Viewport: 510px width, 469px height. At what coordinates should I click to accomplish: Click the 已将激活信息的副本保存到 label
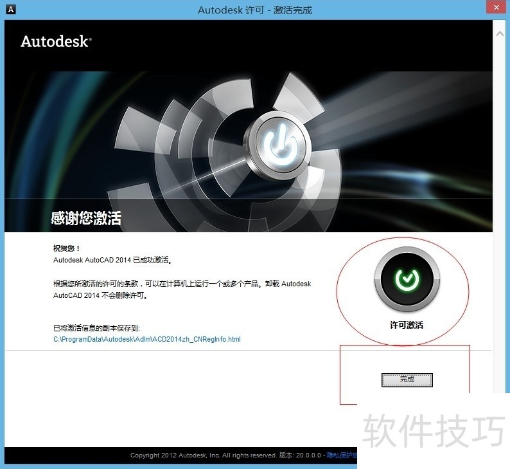tap(96, 328)
